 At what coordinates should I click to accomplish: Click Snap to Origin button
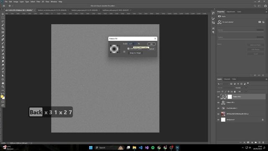tap(135, 53)
